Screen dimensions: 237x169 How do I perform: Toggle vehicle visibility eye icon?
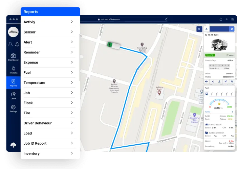point(207,81)
